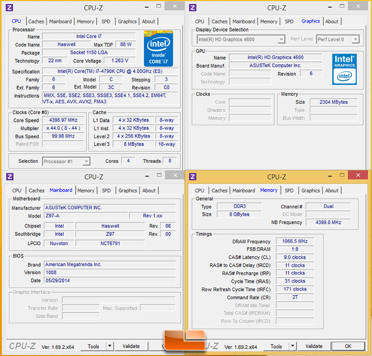Expand Tools dropdown arrow in Memory window
Viewport: 372px width, 356px height.
click(292, 346)
